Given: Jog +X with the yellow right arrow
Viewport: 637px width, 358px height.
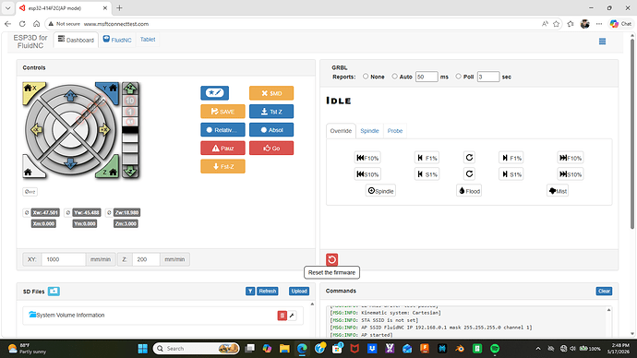Looking at the screenshot, I should click(104, 129).
